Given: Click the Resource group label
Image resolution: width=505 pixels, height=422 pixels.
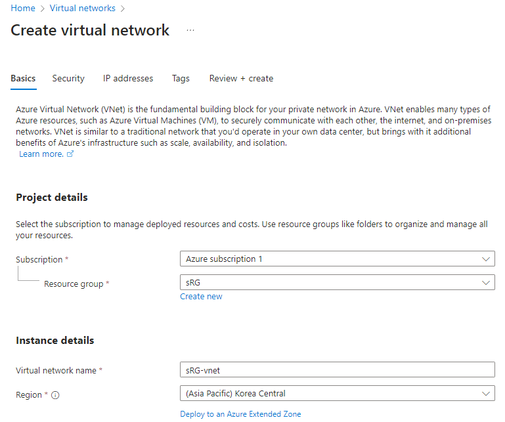Looking at the screenshot, I should (74, 284).
